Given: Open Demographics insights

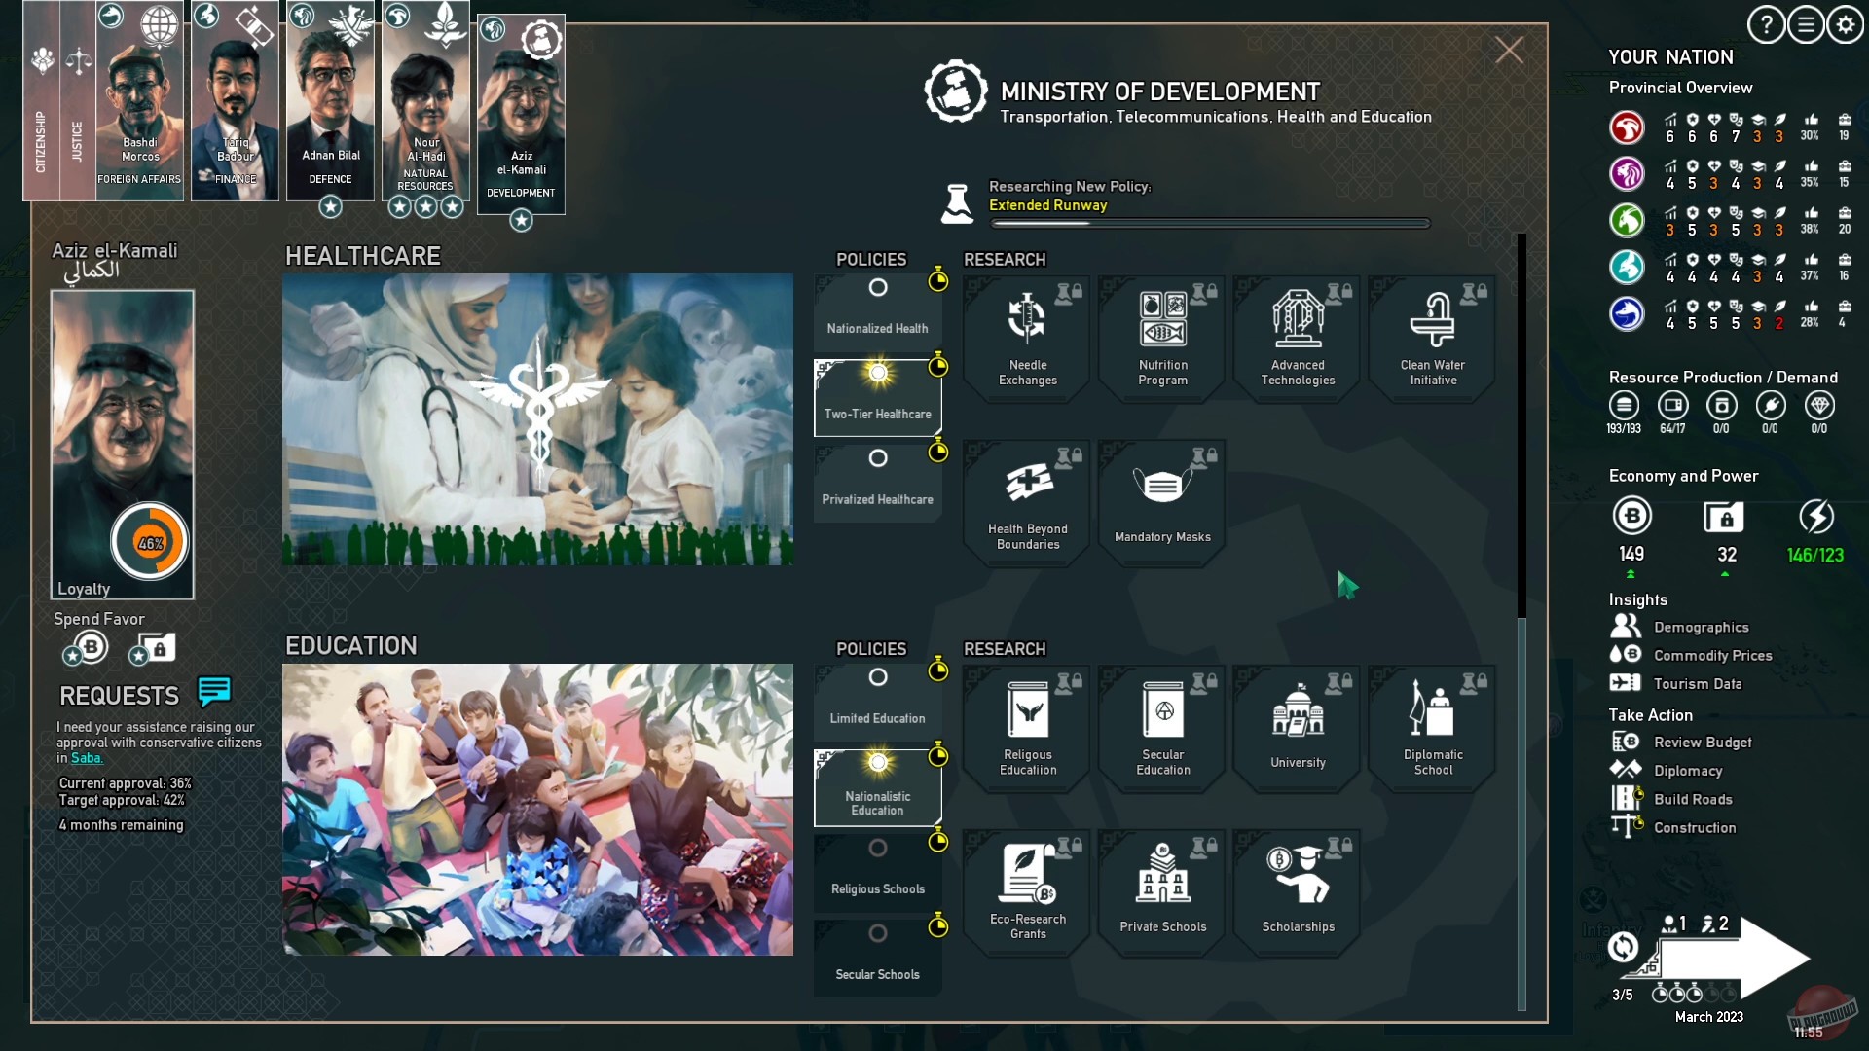Looking at the screenshot, I should pos(1701,628).
